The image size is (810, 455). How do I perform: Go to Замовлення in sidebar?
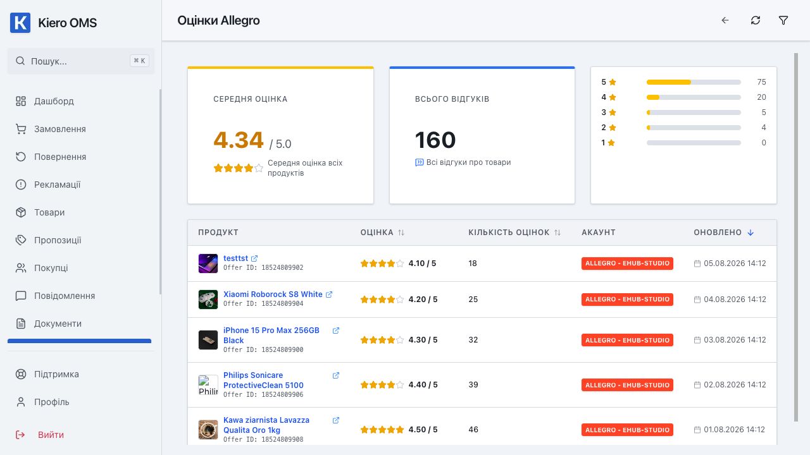tap(80, 129)
